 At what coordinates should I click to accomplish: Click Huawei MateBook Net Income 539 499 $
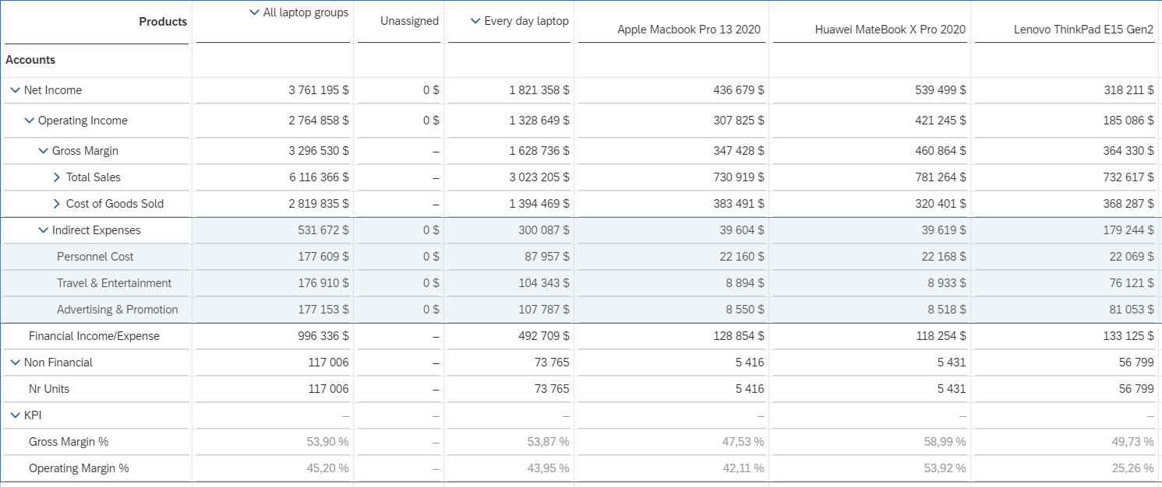click(x=941, y=90)
